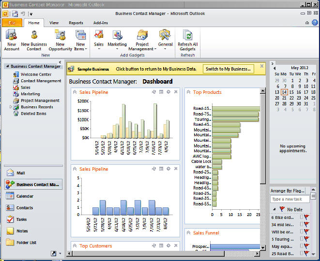The width and height of the screenshot is (320, 261).
Task: Click the dashboard vertical scrollbar thumb
Action: point(263,139)
